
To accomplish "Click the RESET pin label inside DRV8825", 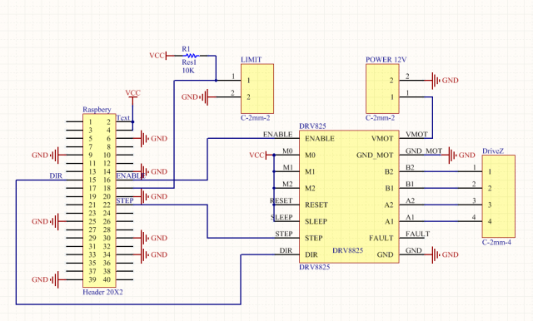I will pos(316,205).
